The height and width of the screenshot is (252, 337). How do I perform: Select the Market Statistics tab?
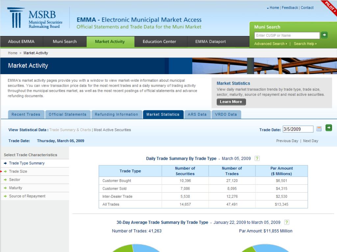(163, 115)
